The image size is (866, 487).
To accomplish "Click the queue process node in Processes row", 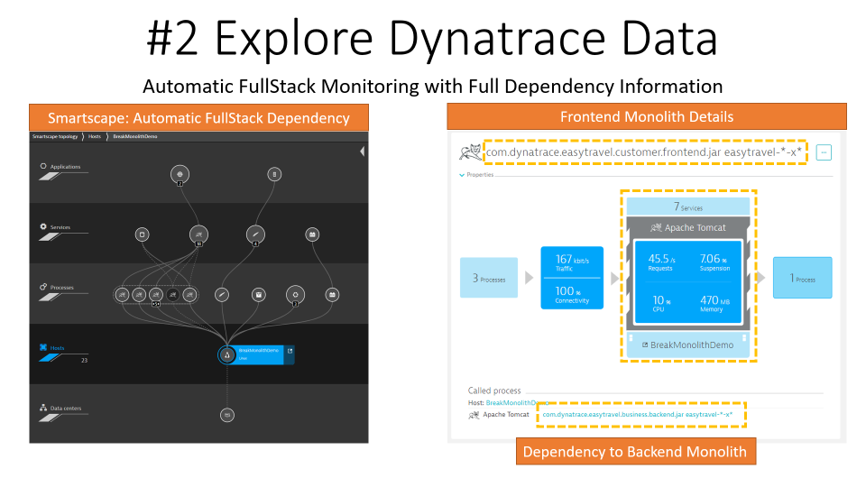I will tap(332, 295).
